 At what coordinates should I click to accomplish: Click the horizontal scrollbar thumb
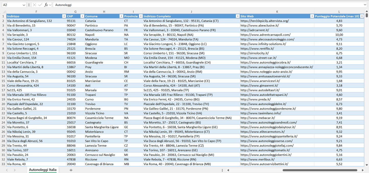(x=320, y=170)
